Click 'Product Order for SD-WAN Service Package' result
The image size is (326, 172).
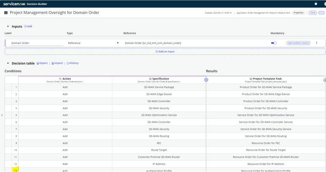266,87
